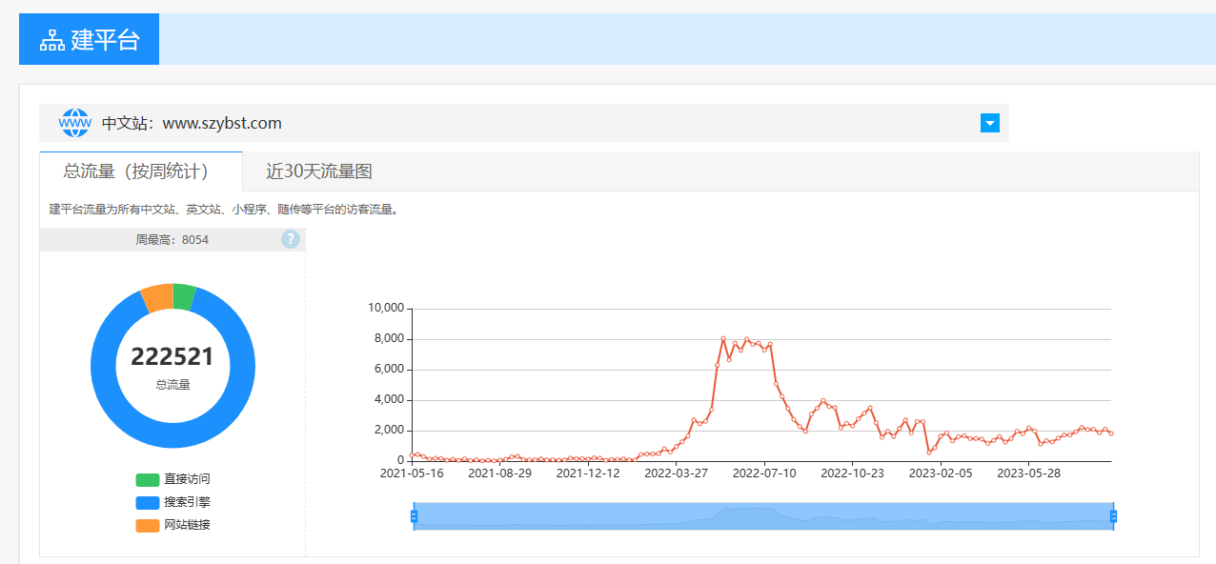
Task: Click x-axis label 2023-02-05
Action: (941, 473)
